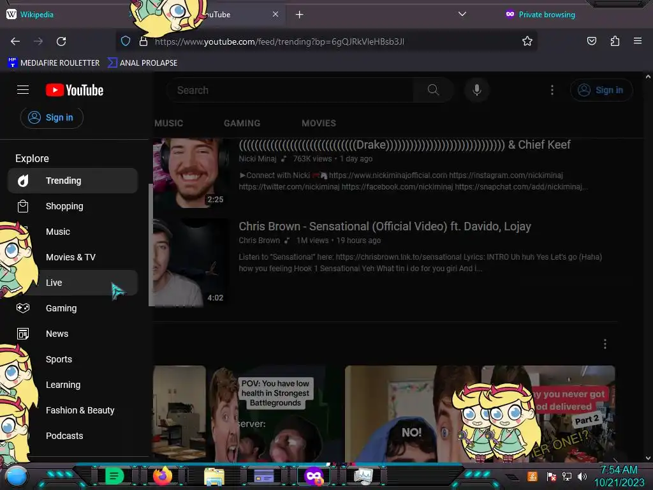Image resolution: width=653 pixels, height=490 pixels.
Task: Click the page vertical scrollbar
Action: pyautogui.click(x=648, y=267)
